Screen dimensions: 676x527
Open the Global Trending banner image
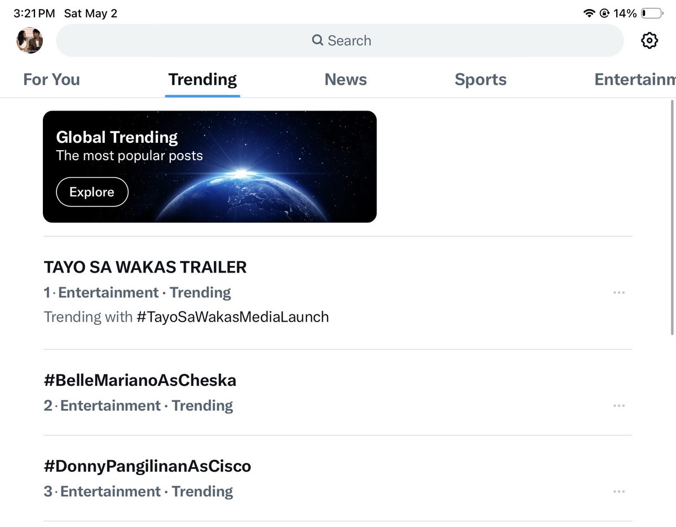pyautogui.click(x=210, y=166)
